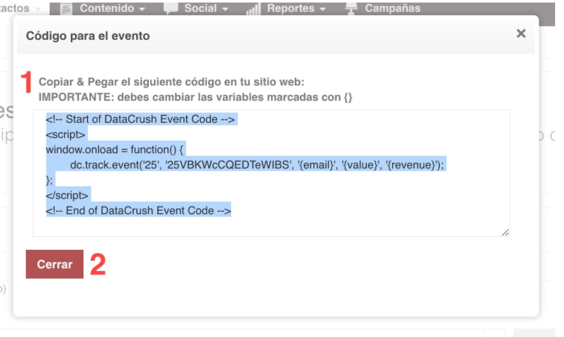Screen dimensions: 564x337
Task: Expand the Contenido dropdown arrow
Action: (x=142, y=10)
